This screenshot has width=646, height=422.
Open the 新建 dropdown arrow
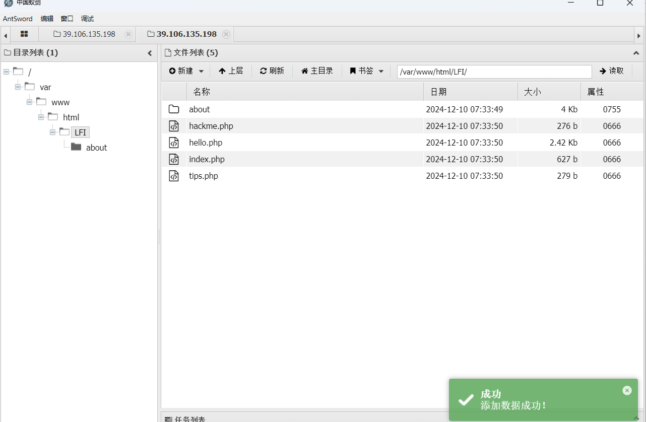pos(201,72)
